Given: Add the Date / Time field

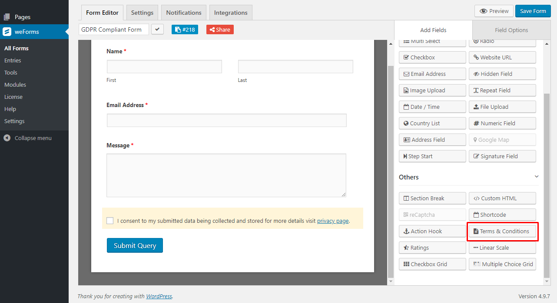Looking at the screenshot, I should [432, 107].
